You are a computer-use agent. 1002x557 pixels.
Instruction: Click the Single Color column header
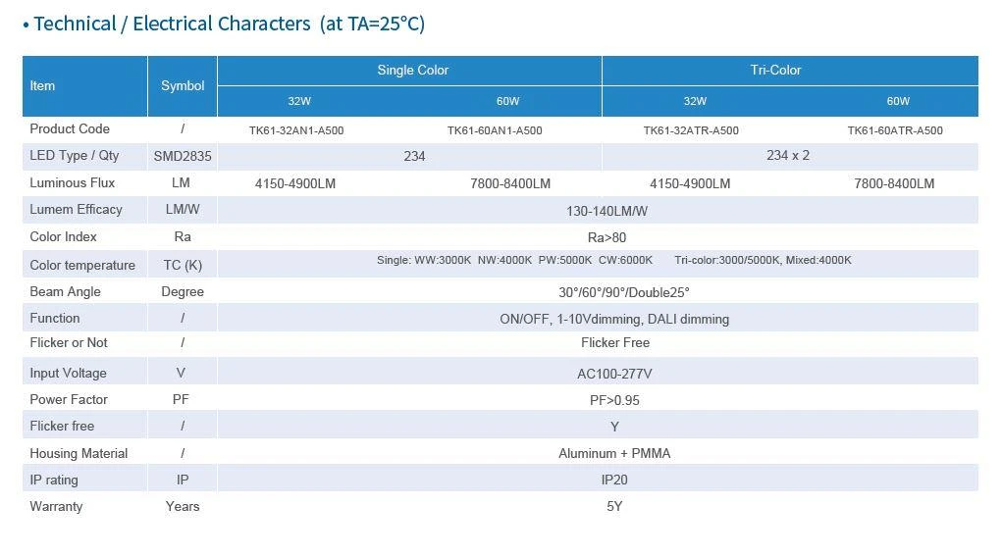(x=412, y=71)
